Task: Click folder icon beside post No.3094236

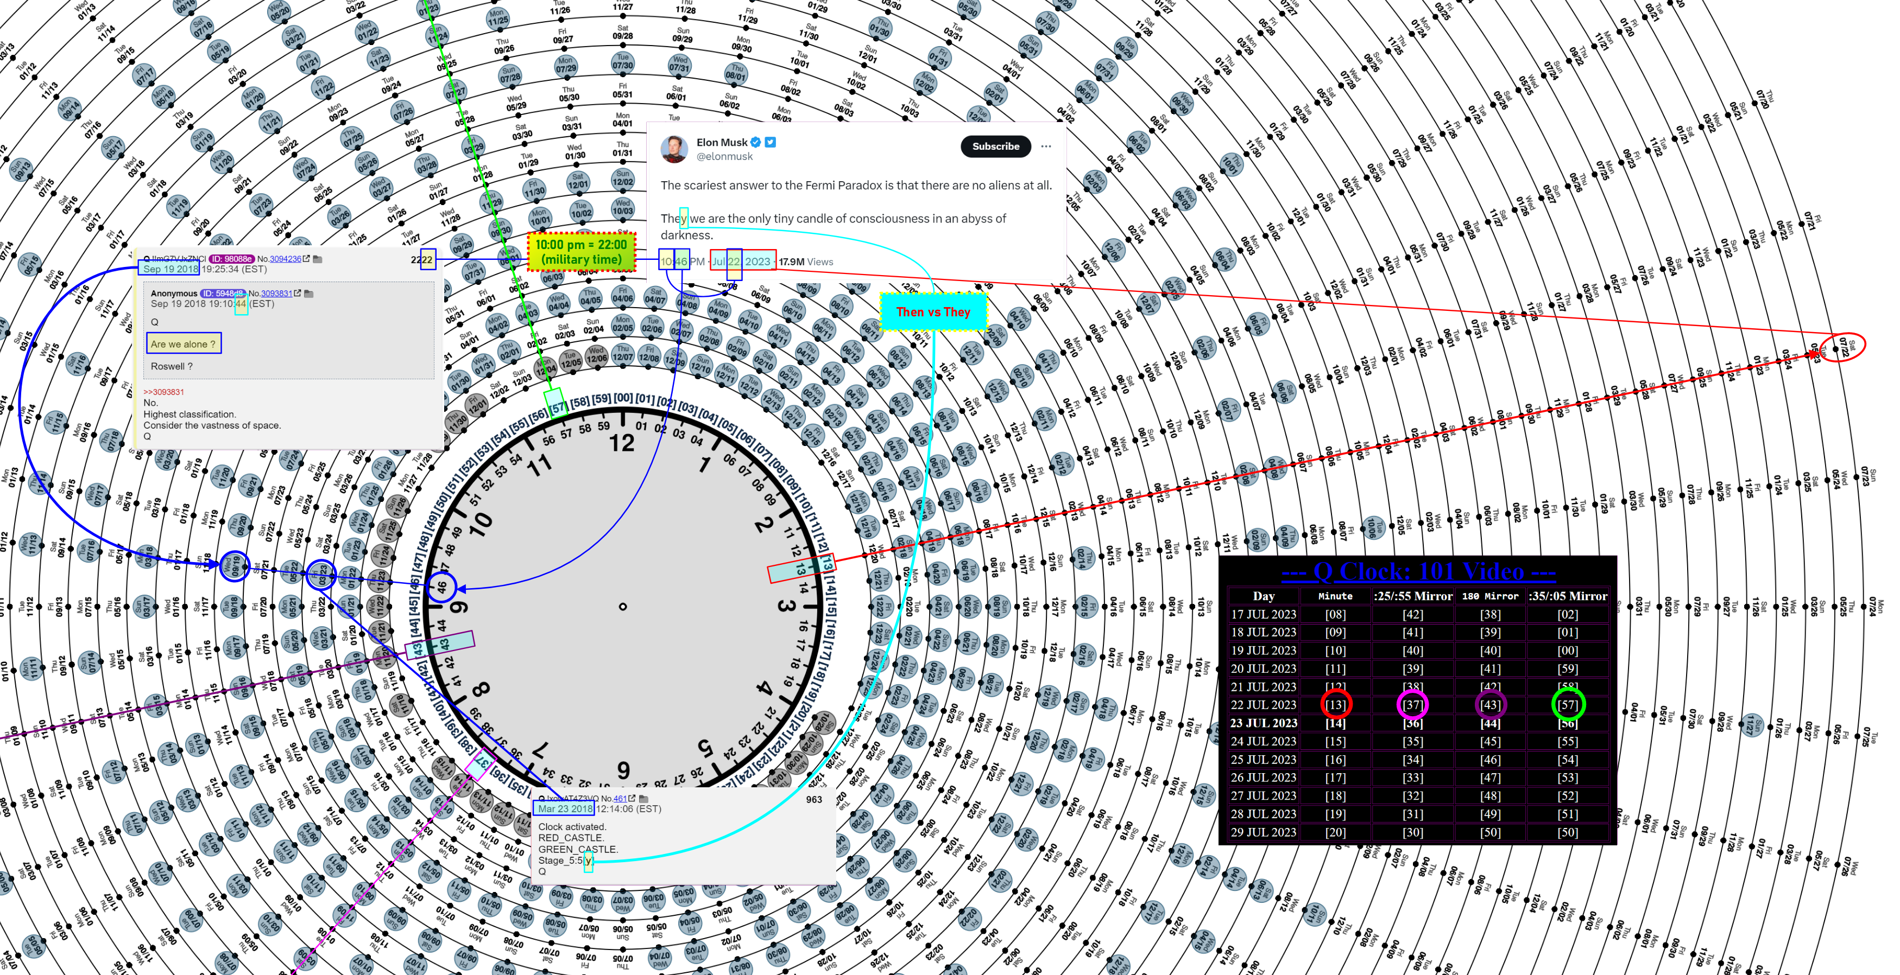Action: 317,259
